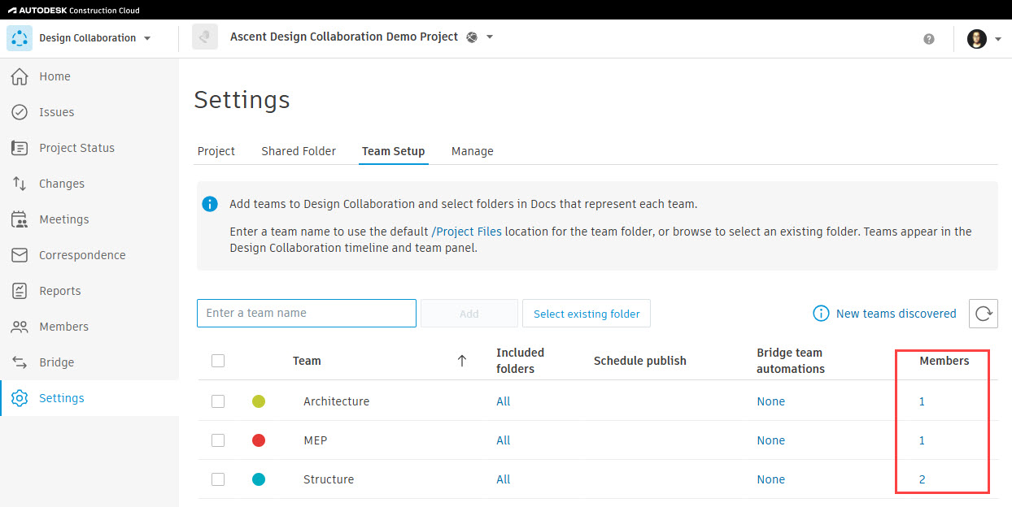Screen dimensions: 1012x507
Task: Check the MEP team checkbox
Action: 218,440
